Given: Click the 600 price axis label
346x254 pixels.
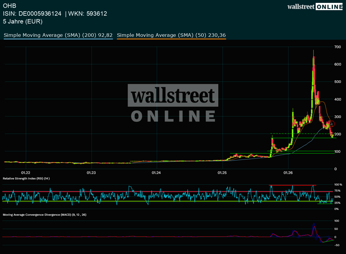Looking at the screenshot, I should [x=337, y=64].
